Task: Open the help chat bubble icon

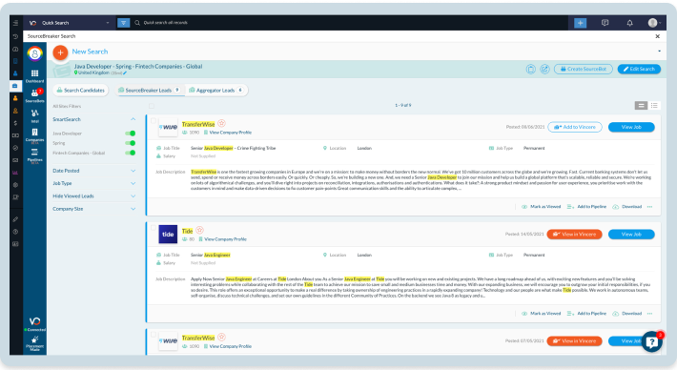Action: [652, 342]
